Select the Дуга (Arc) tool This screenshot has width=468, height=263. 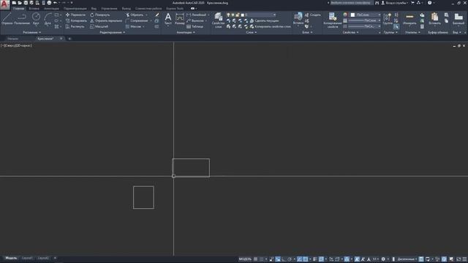(48, 19)
